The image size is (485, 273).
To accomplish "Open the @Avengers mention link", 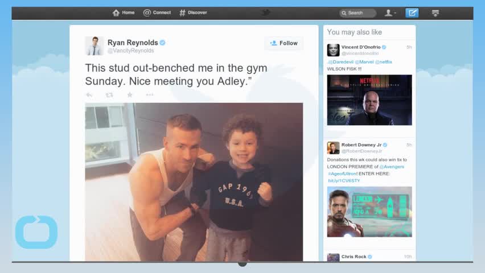I will tap(392, 167).
